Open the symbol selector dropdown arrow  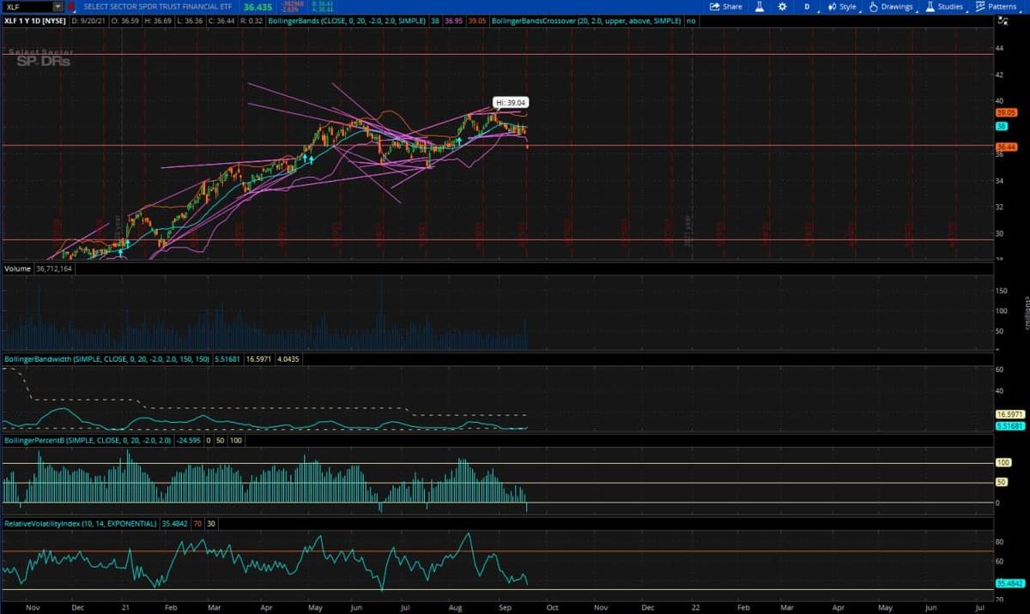coord(58,6)
